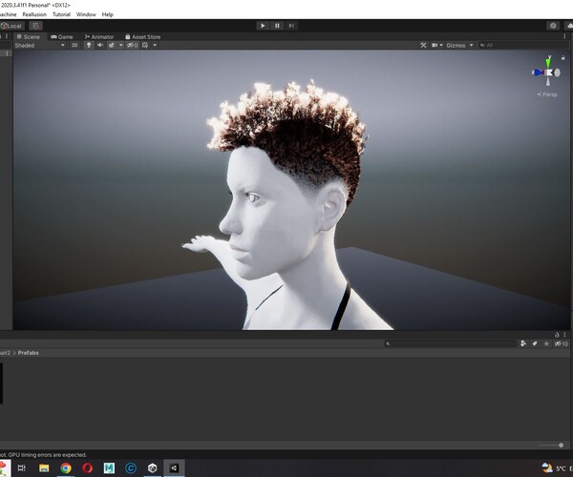573x477 pixels.
Task: Click the favorites star icon in Project panel
Action: (546, 343)
